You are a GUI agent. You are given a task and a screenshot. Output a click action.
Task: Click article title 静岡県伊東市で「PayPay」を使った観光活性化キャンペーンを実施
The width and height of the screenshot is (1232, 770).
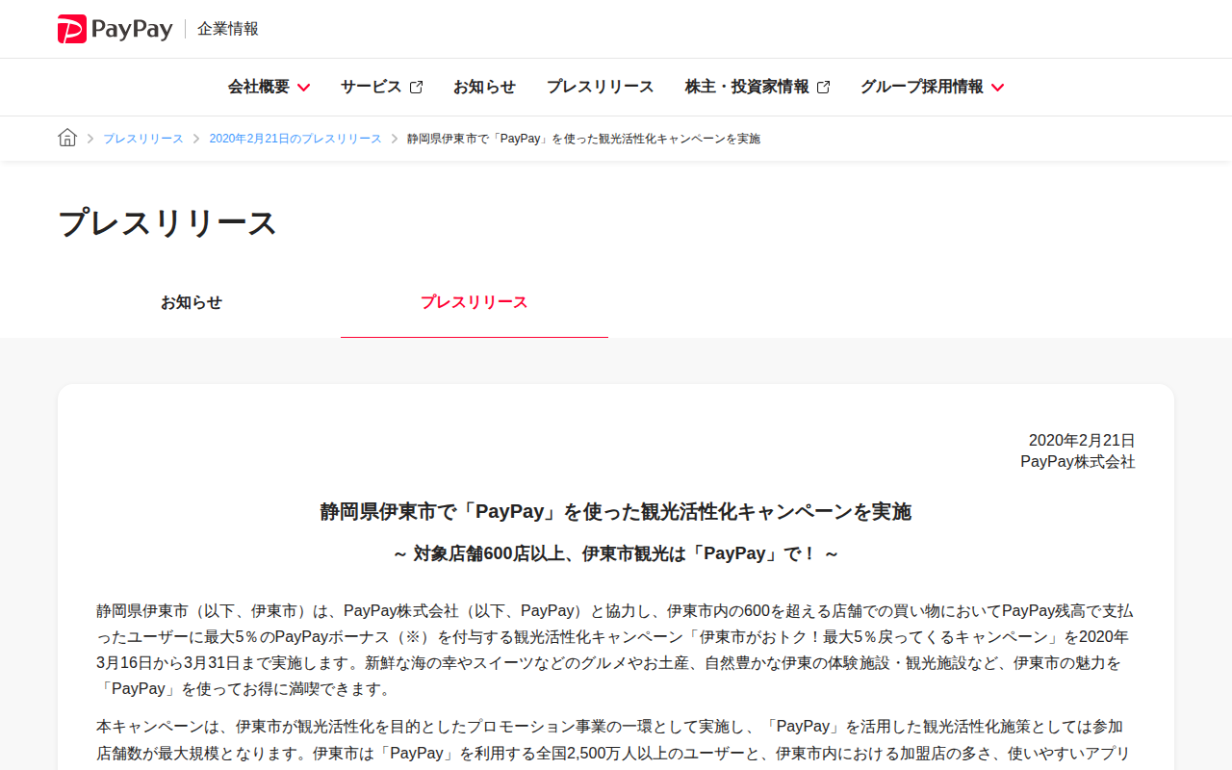616,511
